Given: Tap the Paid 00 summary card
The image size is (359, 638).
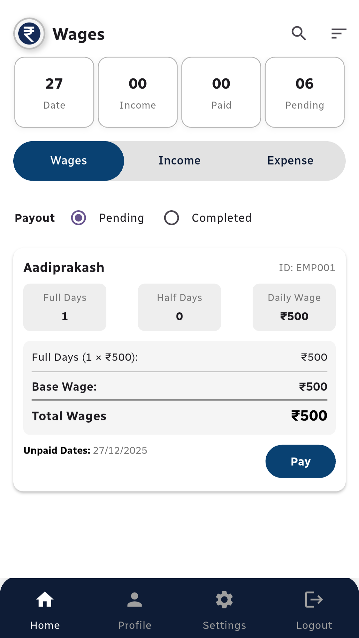Looking at the screenshot, I should (221, 92).
